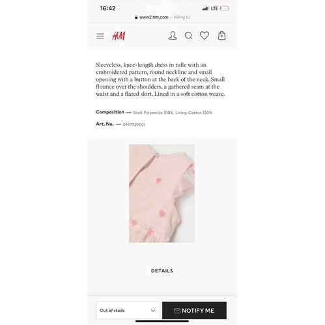The height and width of the screenshot is (325, 325).
Task: Open the pink dress product image
Action: [162, 193]
